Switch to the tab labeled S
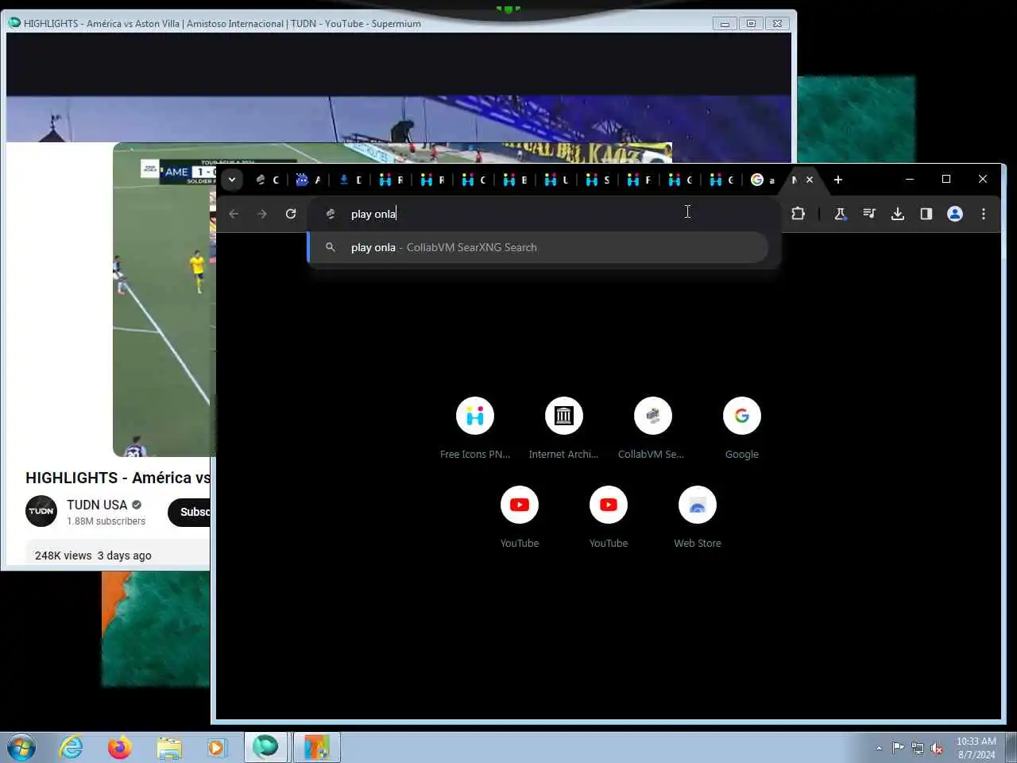The image size is (1017, 763). coord(597,180)
